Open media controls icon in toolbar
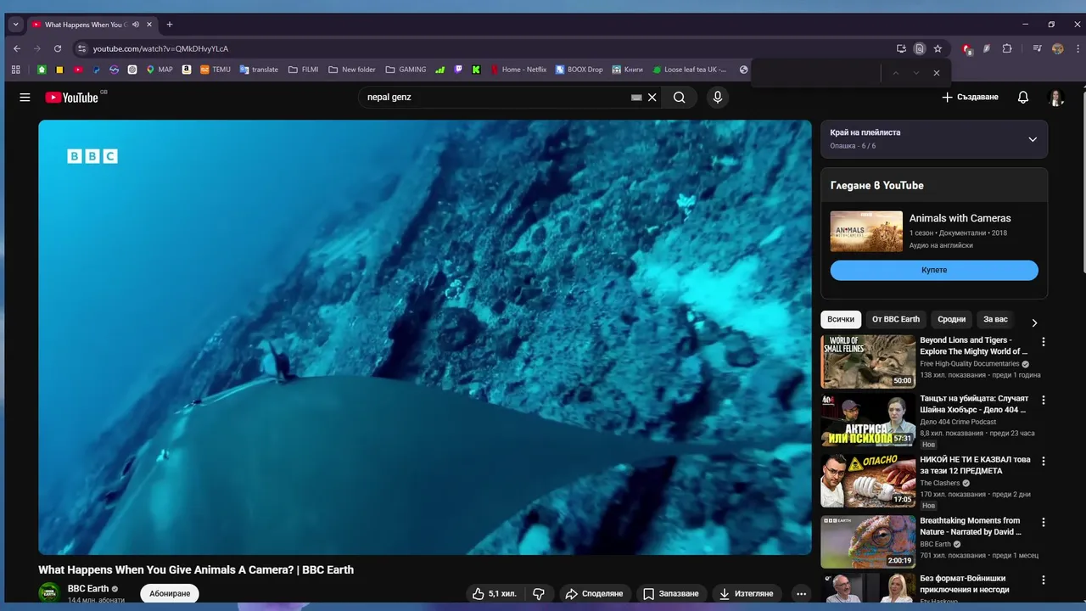Viewport: 1086px width, 611px height. pyautogui.click(x=1037, y=48)
